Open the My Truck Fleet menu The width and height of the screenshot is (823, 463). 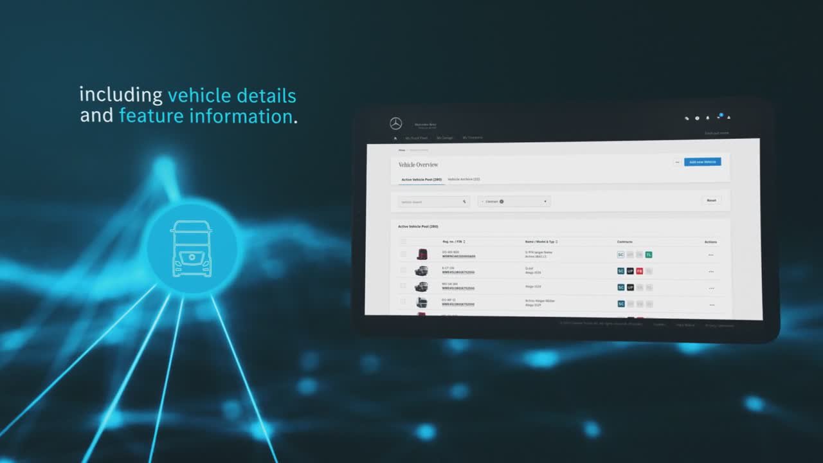click(x=416, y=138)
